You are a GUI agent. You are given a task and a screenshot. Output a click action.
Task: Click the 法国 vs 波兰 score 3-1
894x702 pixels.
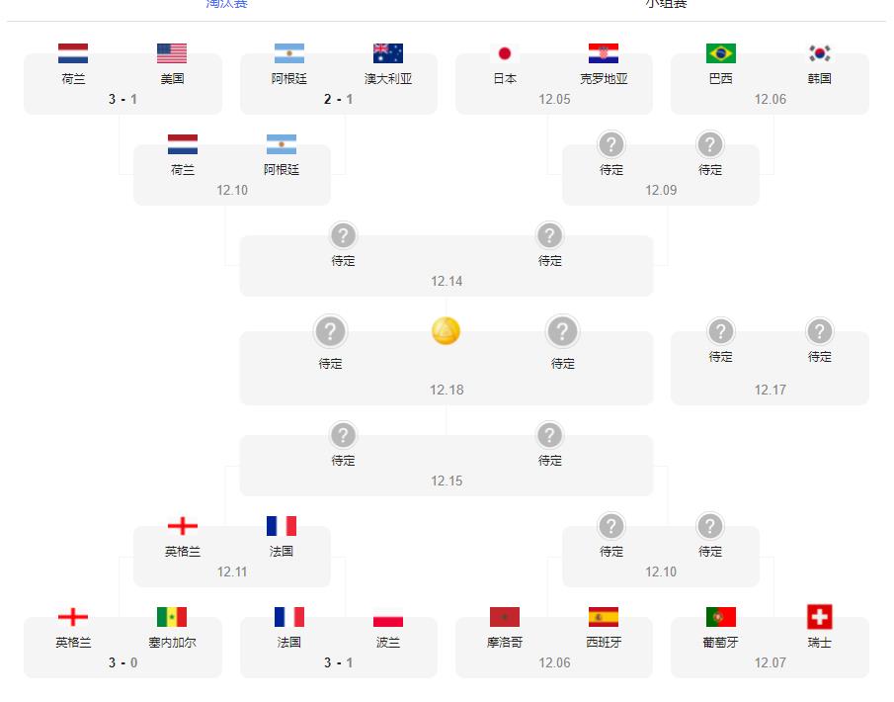[338, 662]
